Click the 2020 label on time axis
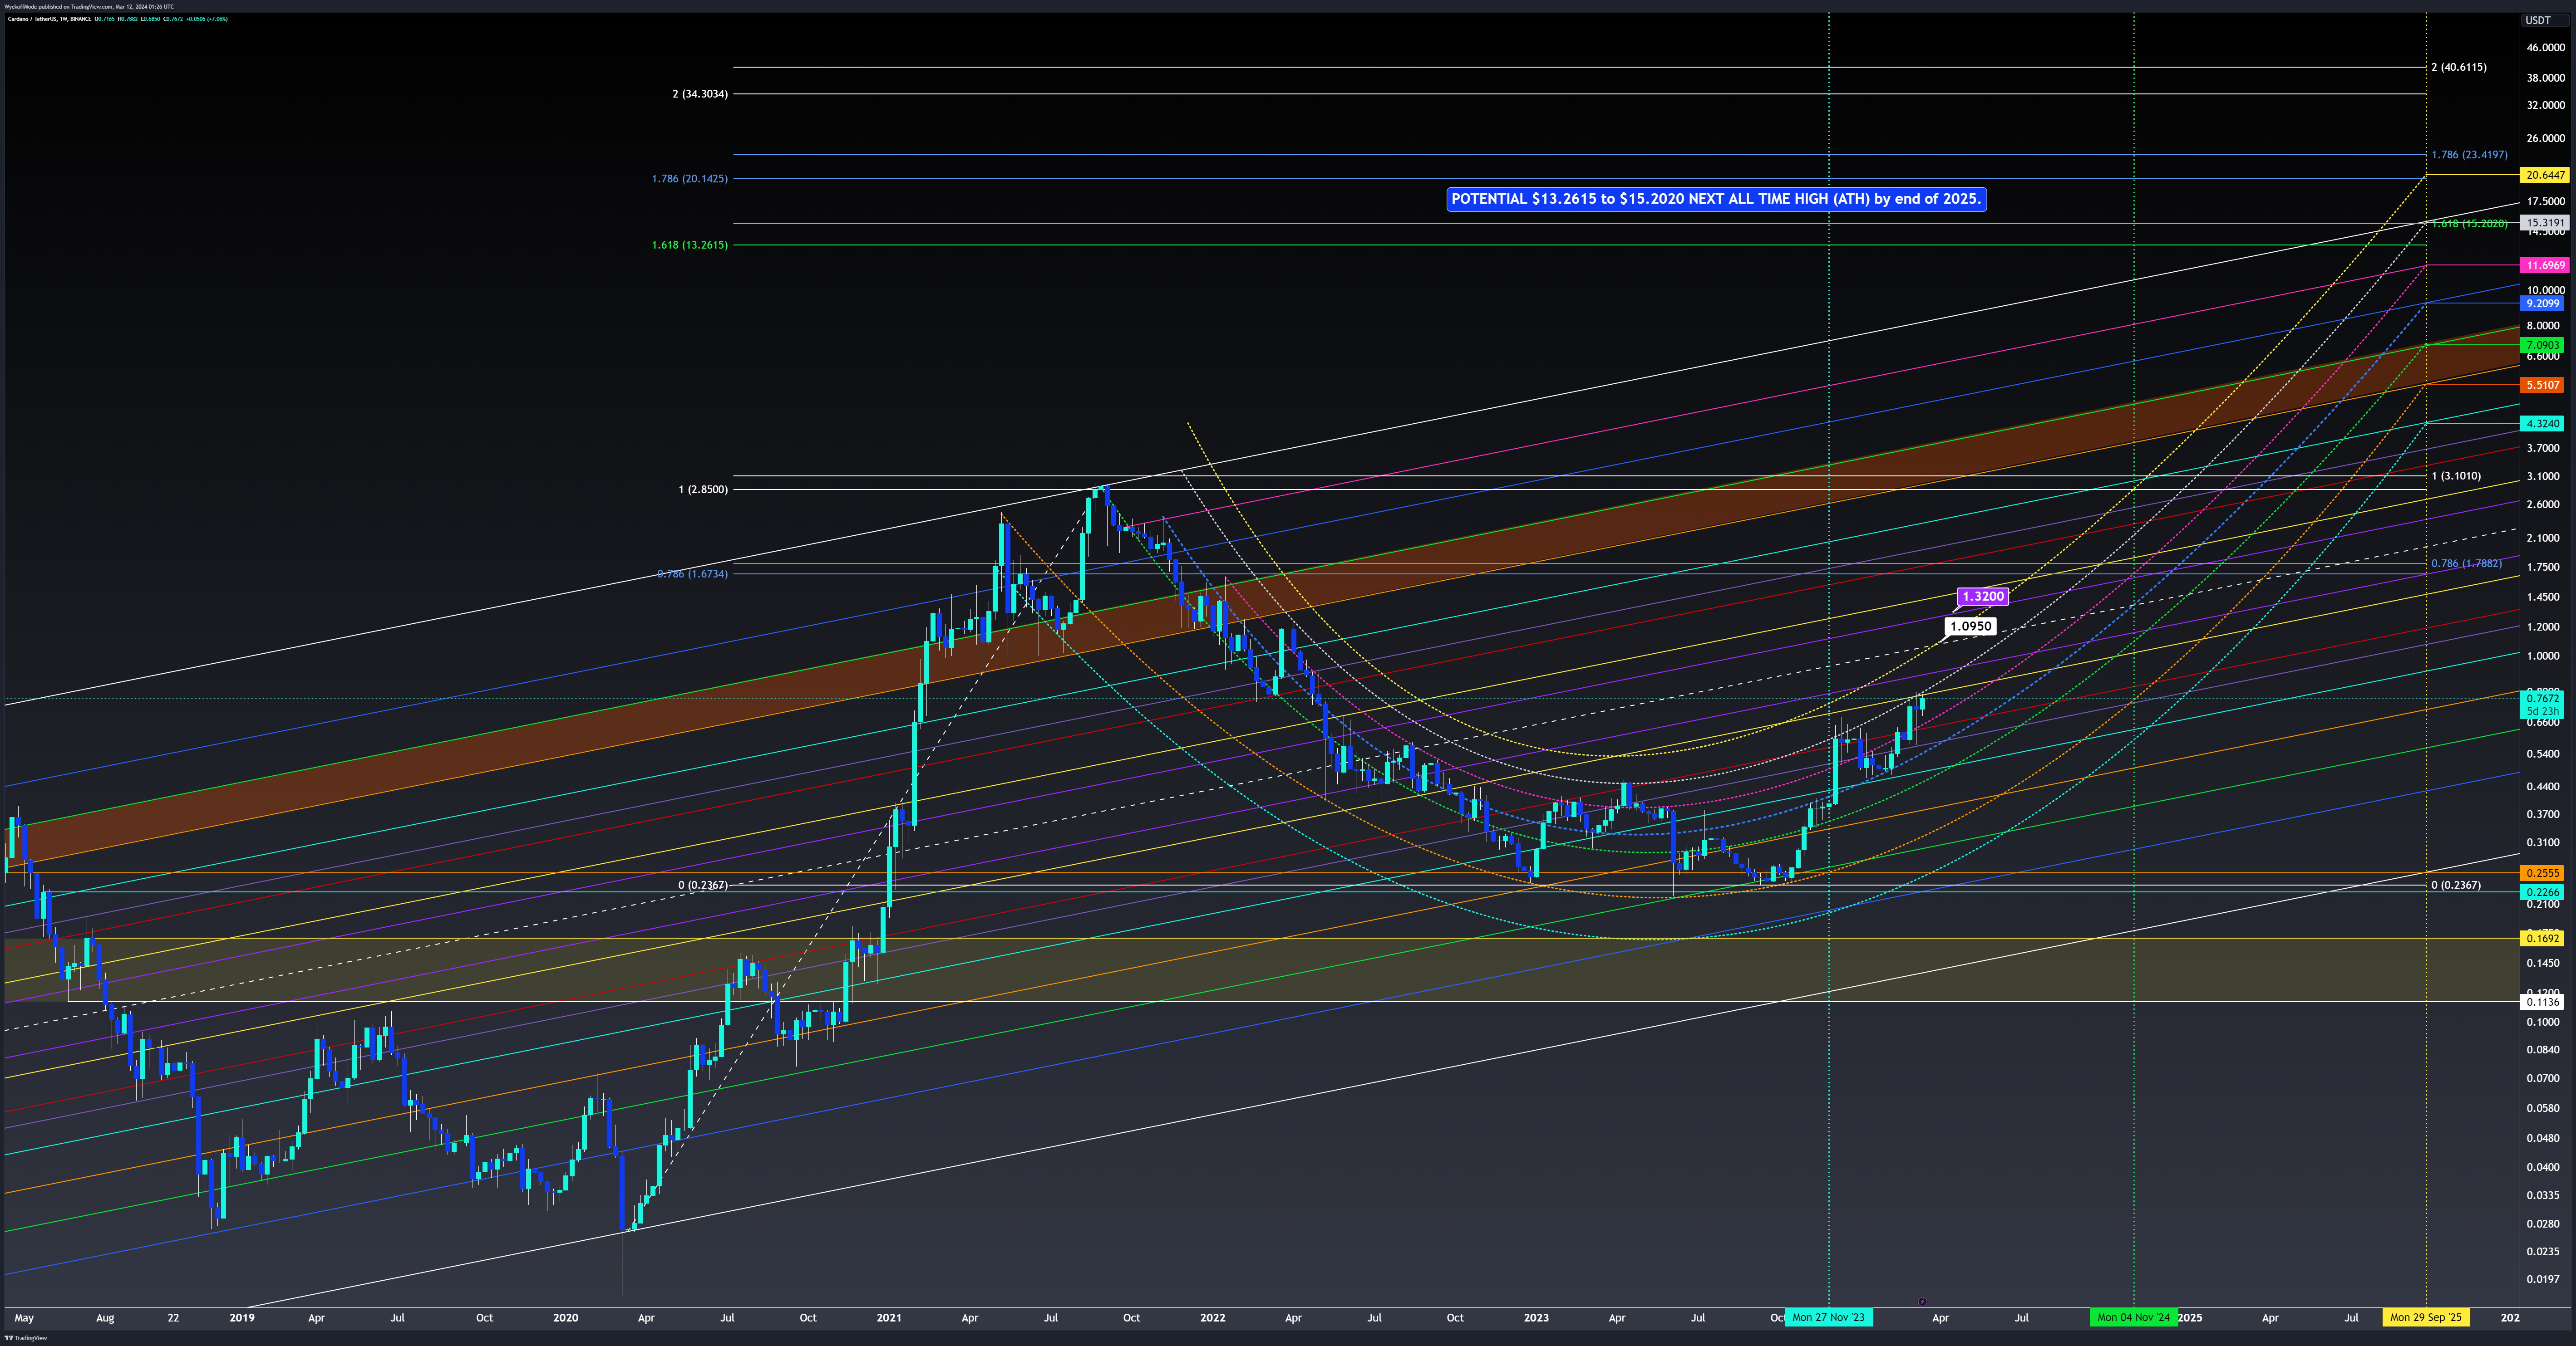The width and height of the screenshot is (2576, 1346). coord(566,1317)
